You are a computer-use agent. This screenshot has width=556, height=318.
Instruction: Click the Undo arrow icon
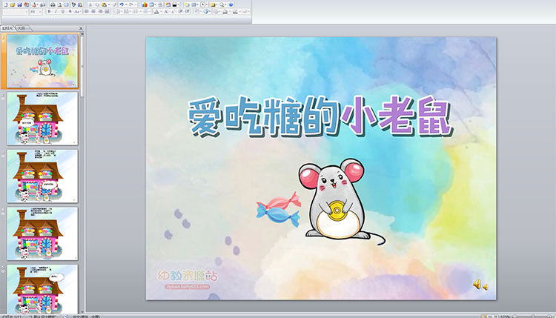[121, 4]
